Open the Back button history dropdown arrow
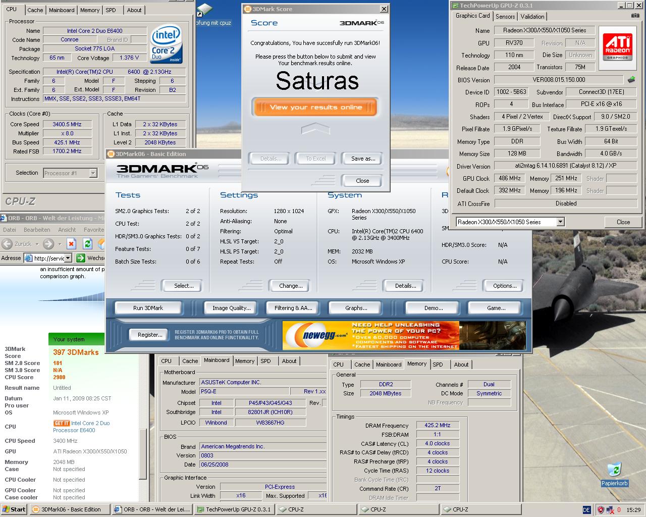 point(36,244)
